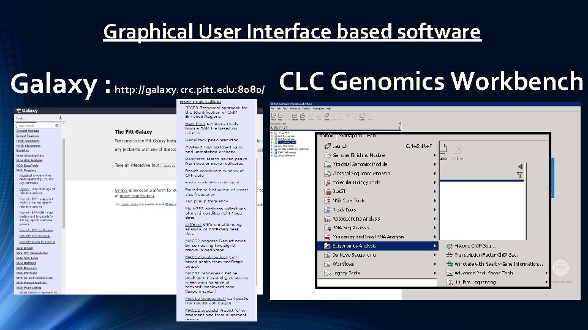Click MACS2 bdgbroadcall tool link
The width and height of the screenshot is (588, 330).
(206, 257)
